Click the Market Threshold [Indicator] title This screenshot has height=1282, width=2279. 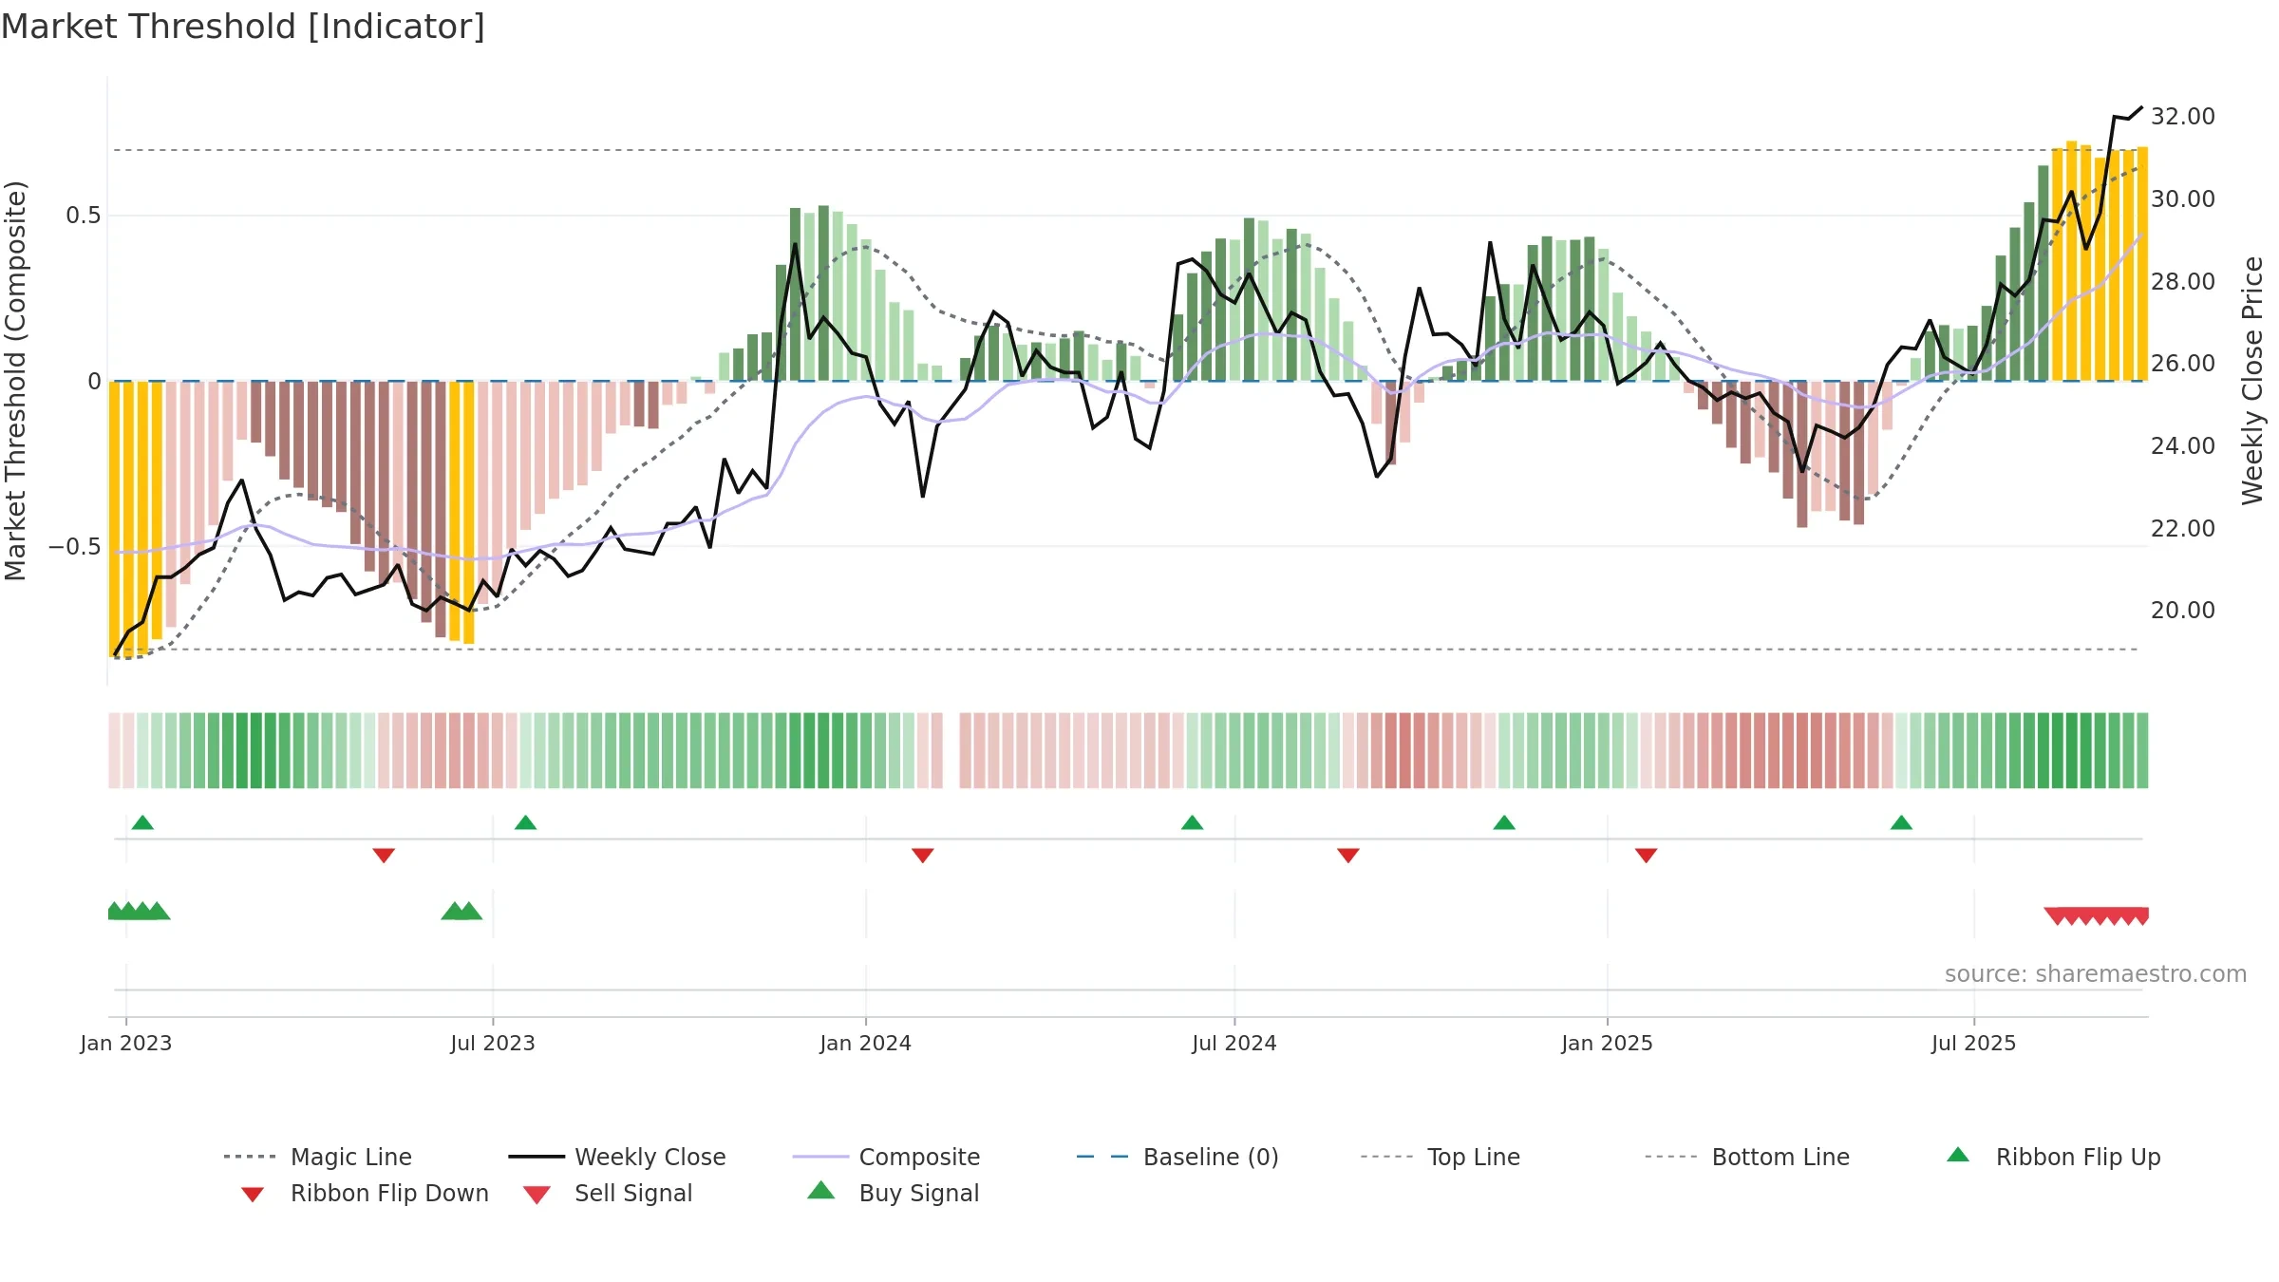tap(243, 27)
